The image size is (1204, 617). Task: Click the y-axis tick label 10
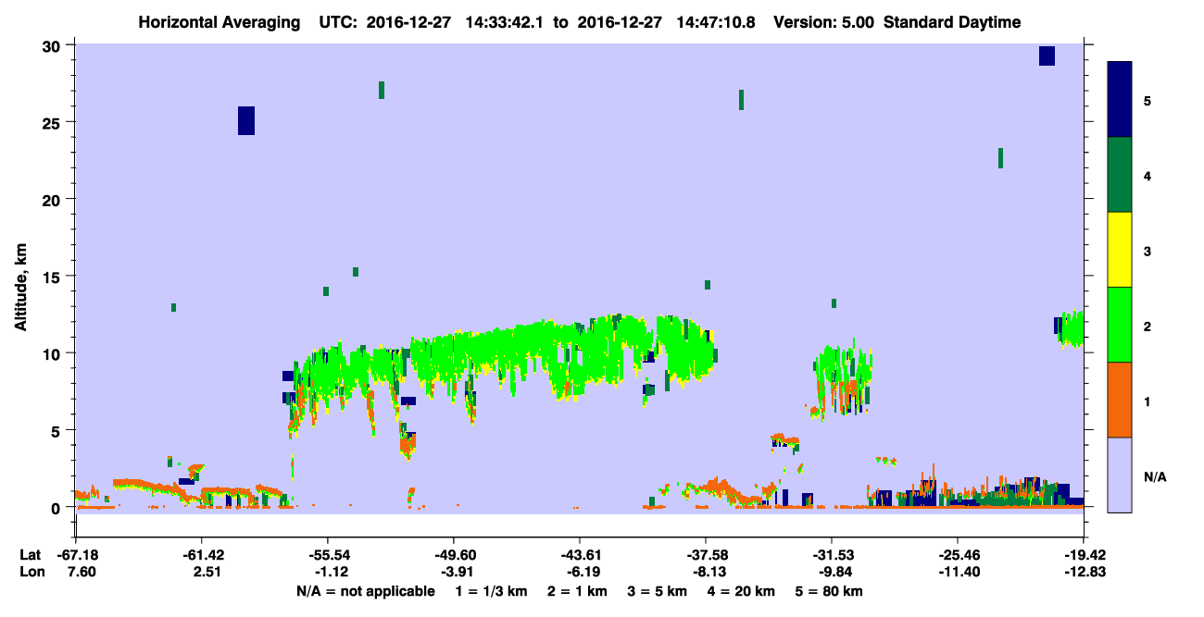point(53,353)
